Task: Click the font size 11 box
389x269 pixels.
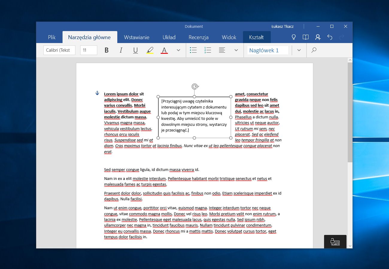Action: point(89,50)
